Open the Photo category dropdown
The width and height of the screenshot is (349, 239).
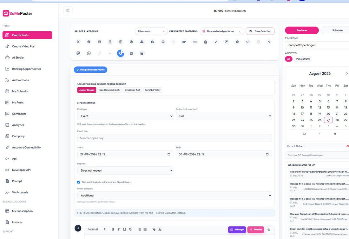click(x=174, y=195)
